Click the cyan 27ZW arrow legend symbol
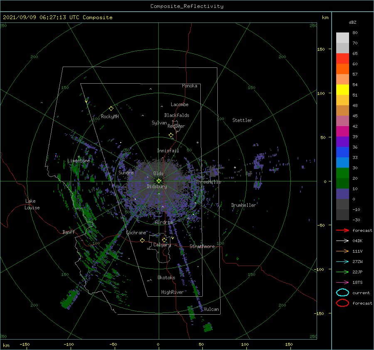 click(x=342, y=262)
